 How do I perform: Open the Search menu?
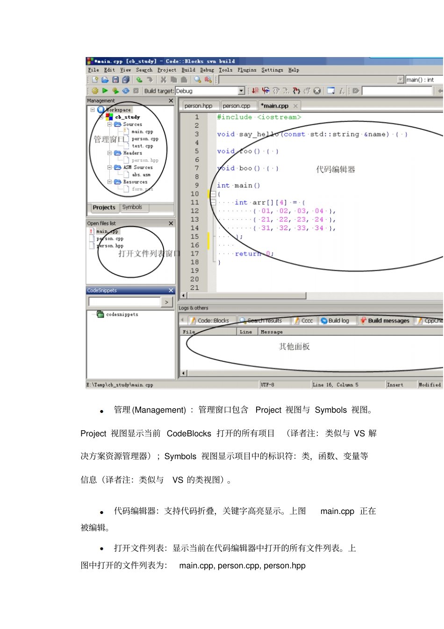pos(144,70)
